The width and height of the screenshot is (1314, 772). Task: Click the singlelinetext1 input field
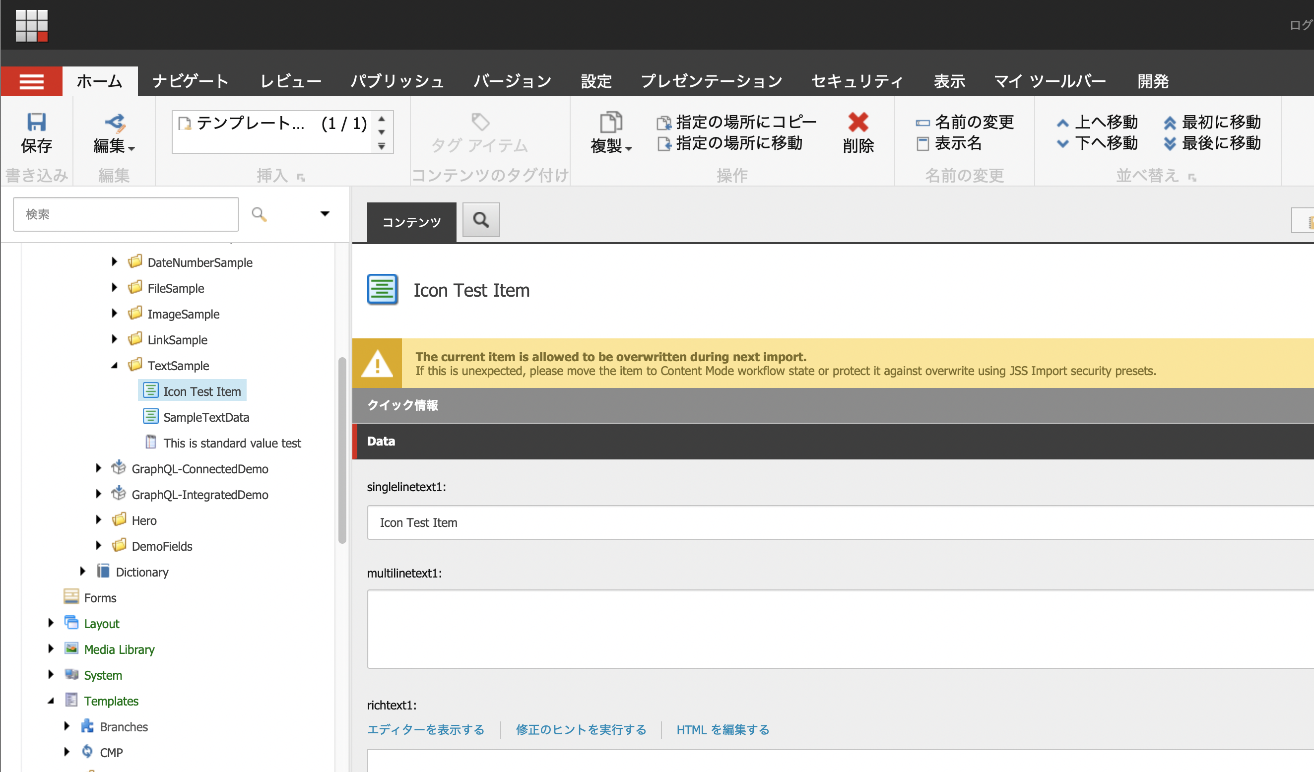point(840,522)
